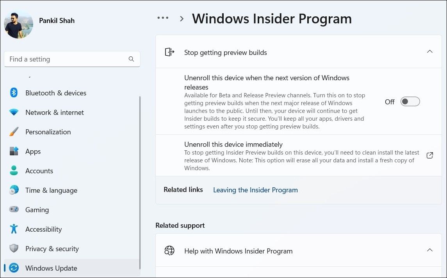Open the Gaming settings page
This screenshot has width=447, height=278.
[x=37, y=209]
